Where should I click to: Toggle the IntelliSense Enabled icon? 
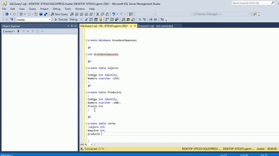[x=101, y=19]
